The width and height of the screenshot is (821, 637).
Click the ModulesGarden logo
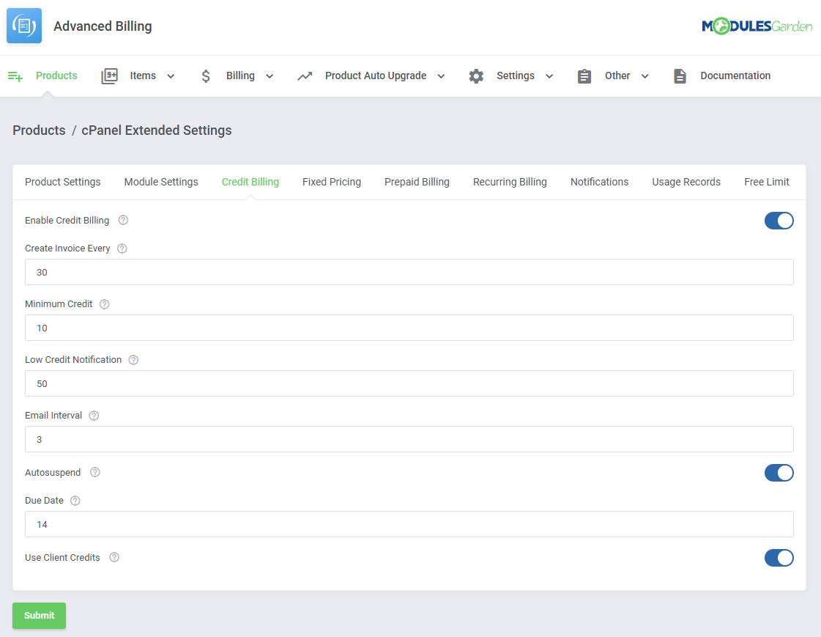757,26
